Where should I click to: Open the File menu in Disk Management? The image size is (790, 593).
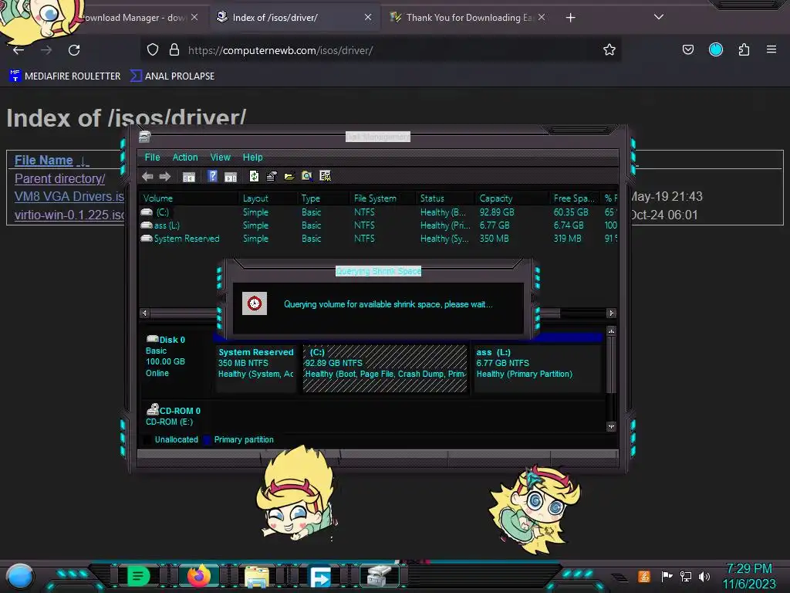tap(152, 158)
